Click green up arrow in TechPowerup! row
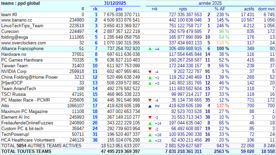Screen dimensions: 276x155 pos(150,134)
